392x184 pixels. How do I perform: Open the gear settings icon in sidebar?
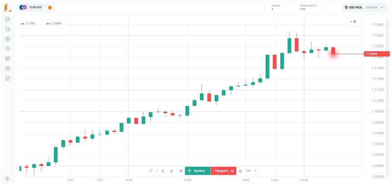pyautogui.click(x=7, y=68)
